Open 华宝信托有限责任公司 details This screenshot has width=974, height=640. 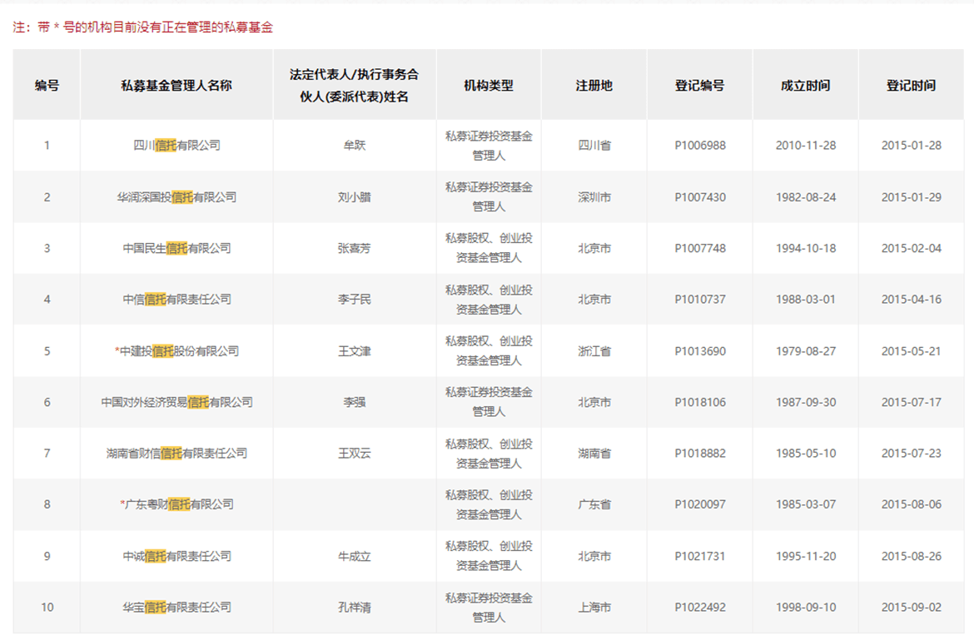click(176, 608)
